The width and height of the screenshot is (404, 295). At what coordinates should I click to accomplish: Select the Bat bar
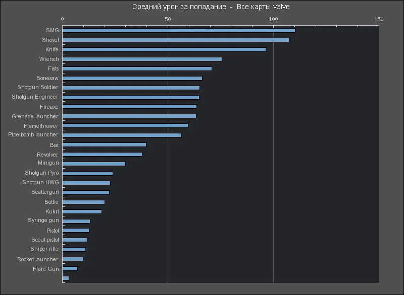click(104, 145)
